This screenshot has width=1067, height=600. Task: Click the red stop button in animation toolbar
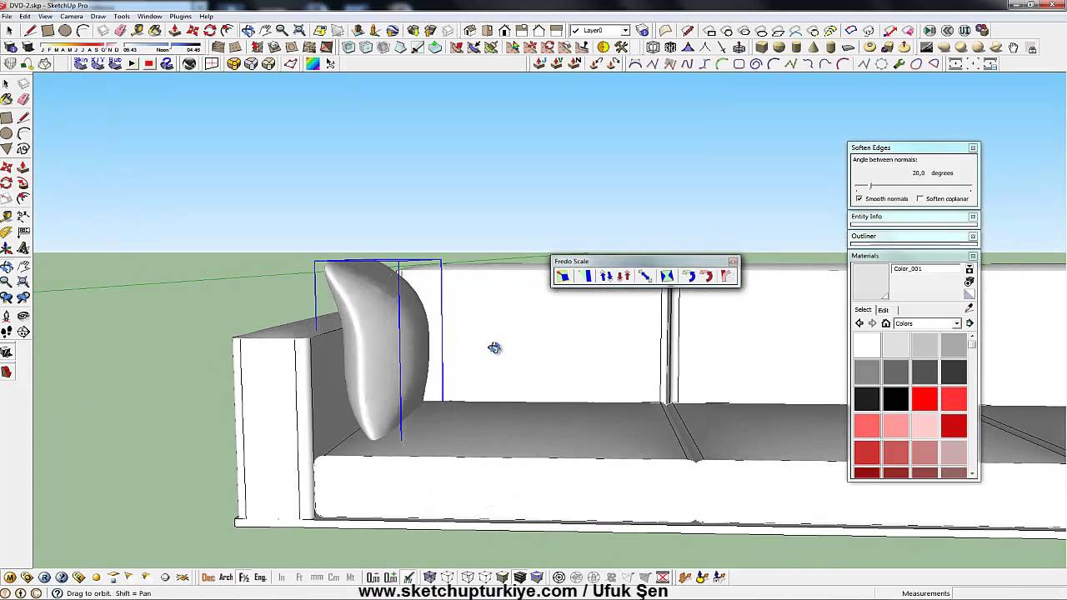[149, 63]
